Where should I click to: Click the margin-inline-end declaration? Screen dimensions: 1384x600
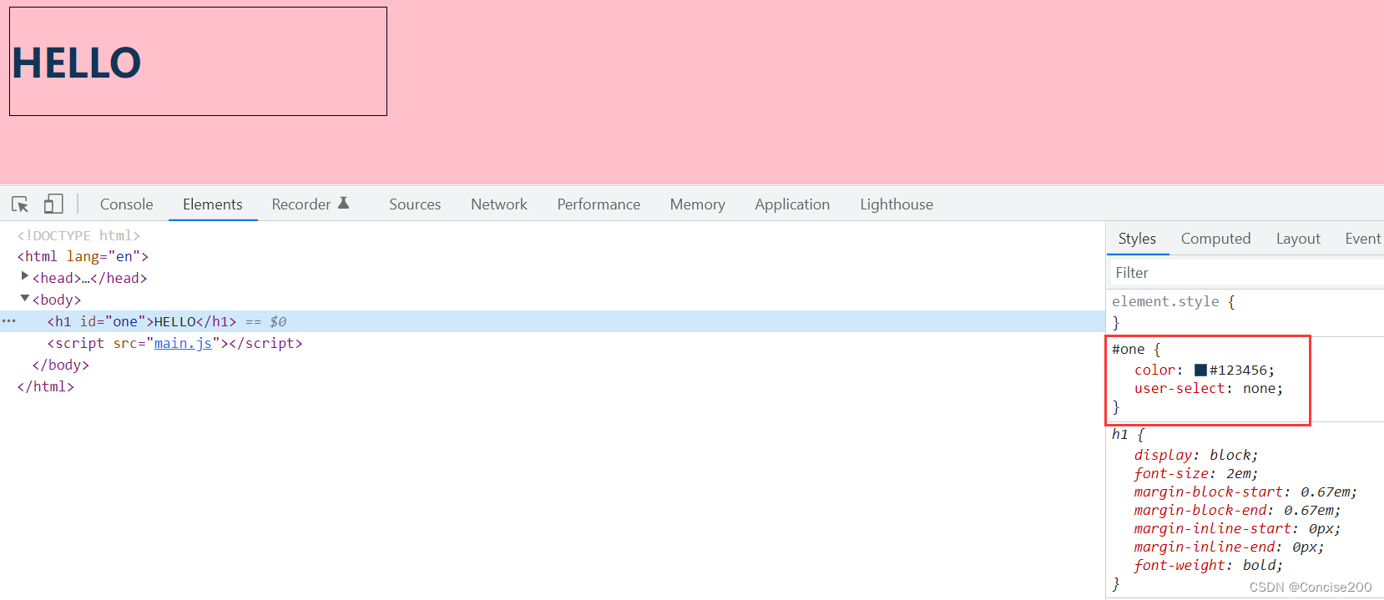click(1229, 547)
